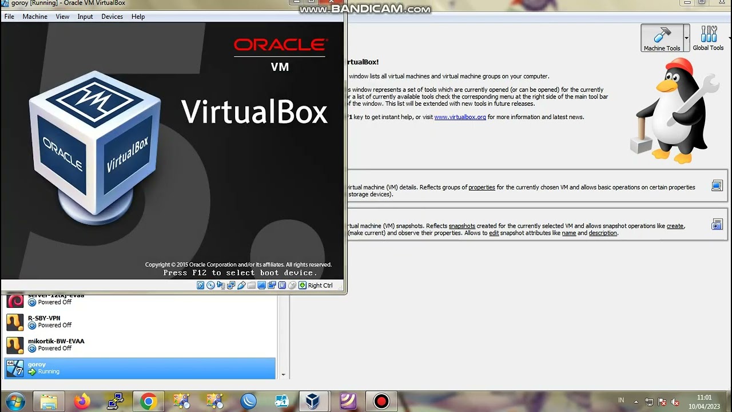Click the mikortik-BW-EVAA OS type icon
Screen dimensions: 732x412
point(15,345)
